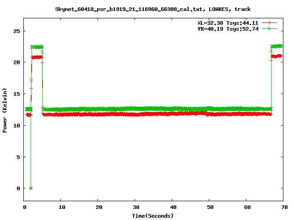Click the x-axis tick label 70

284,207
